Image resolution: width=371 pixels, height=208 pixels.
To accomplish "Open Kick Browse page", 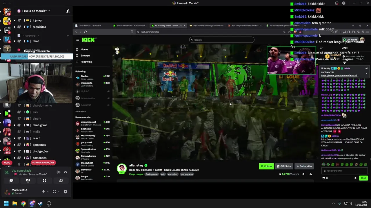I will click(x=85, y=55).
